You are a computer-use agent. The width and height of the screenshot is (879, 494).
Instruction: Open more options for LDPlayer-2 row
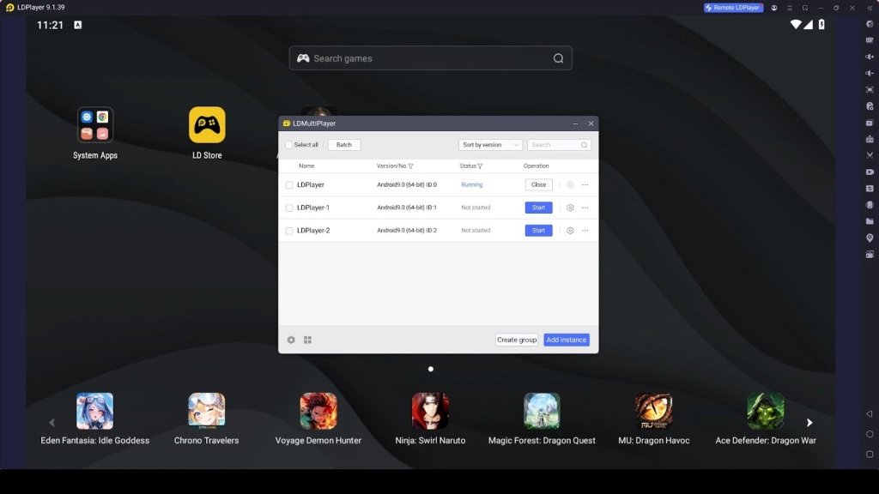(x=585, y=231)
